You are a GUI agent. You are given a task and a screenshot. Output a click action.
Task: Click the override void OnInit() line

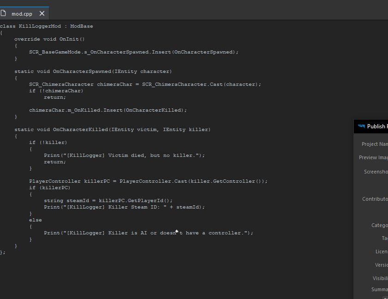coord(49,39)
